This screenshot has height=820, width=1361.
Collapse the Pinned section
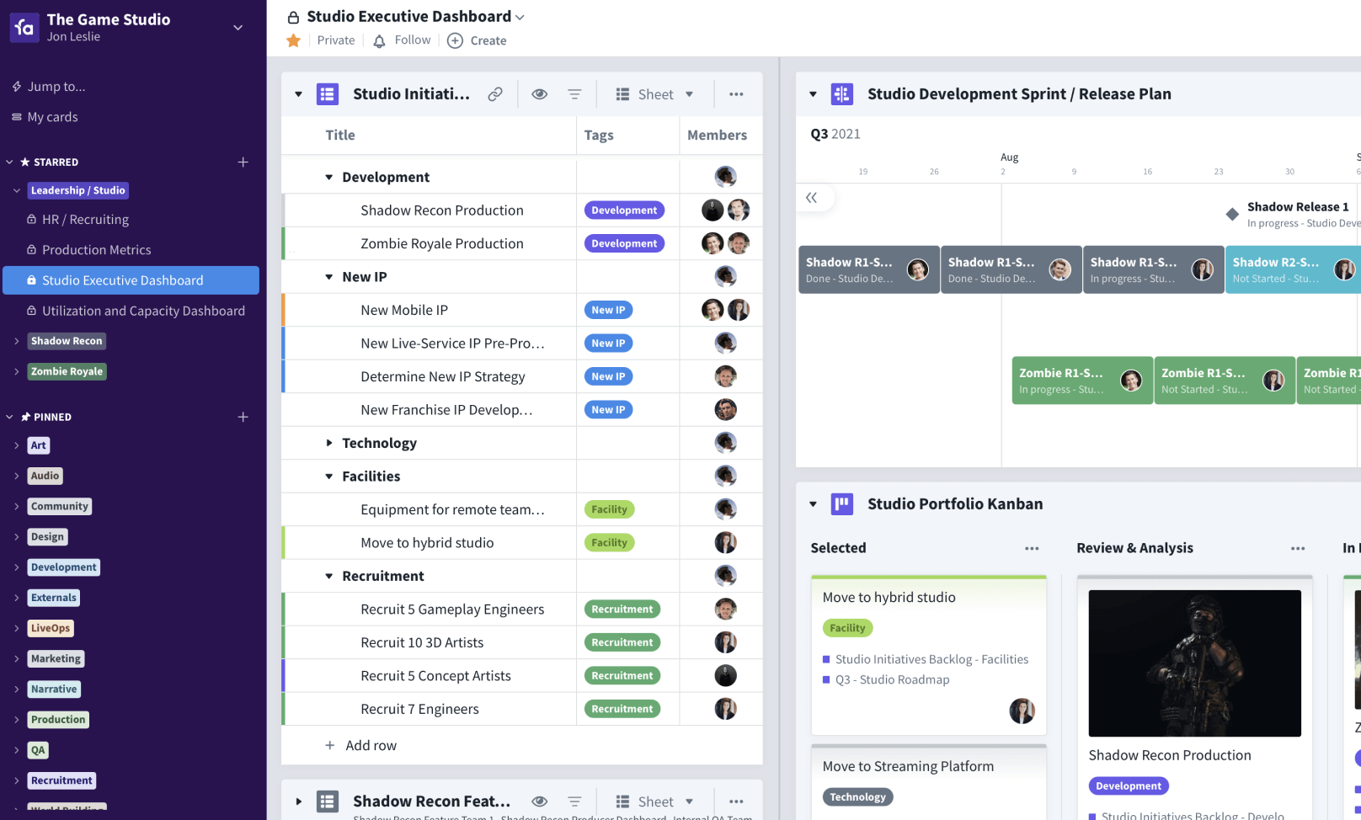(x=9, y=417)
